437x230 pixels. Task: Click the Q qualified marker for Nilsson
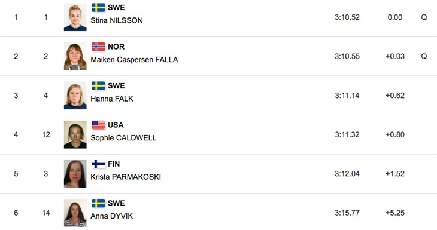(x=424, y=17)
